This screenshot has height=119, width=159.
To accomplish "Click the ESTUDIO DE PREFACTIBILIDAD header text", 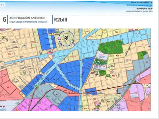I will [140, 6].
